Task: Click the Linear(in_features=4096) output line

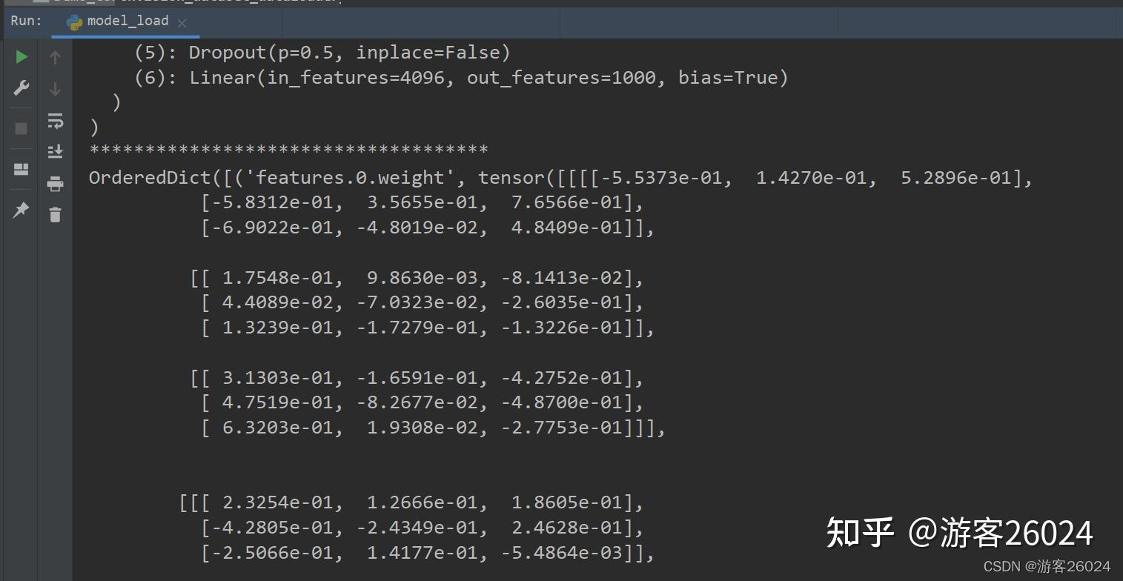Action: (461, 78)
